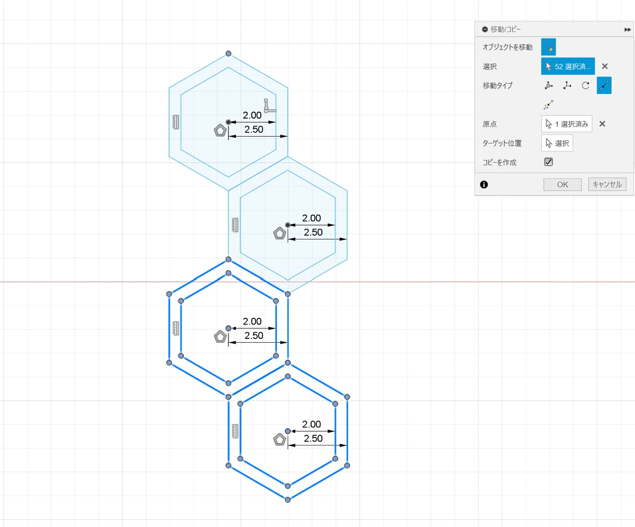Click the bottom vertex point of the lowest hexagon
Viewport: 635px width, 527px height.
(287, 499)
